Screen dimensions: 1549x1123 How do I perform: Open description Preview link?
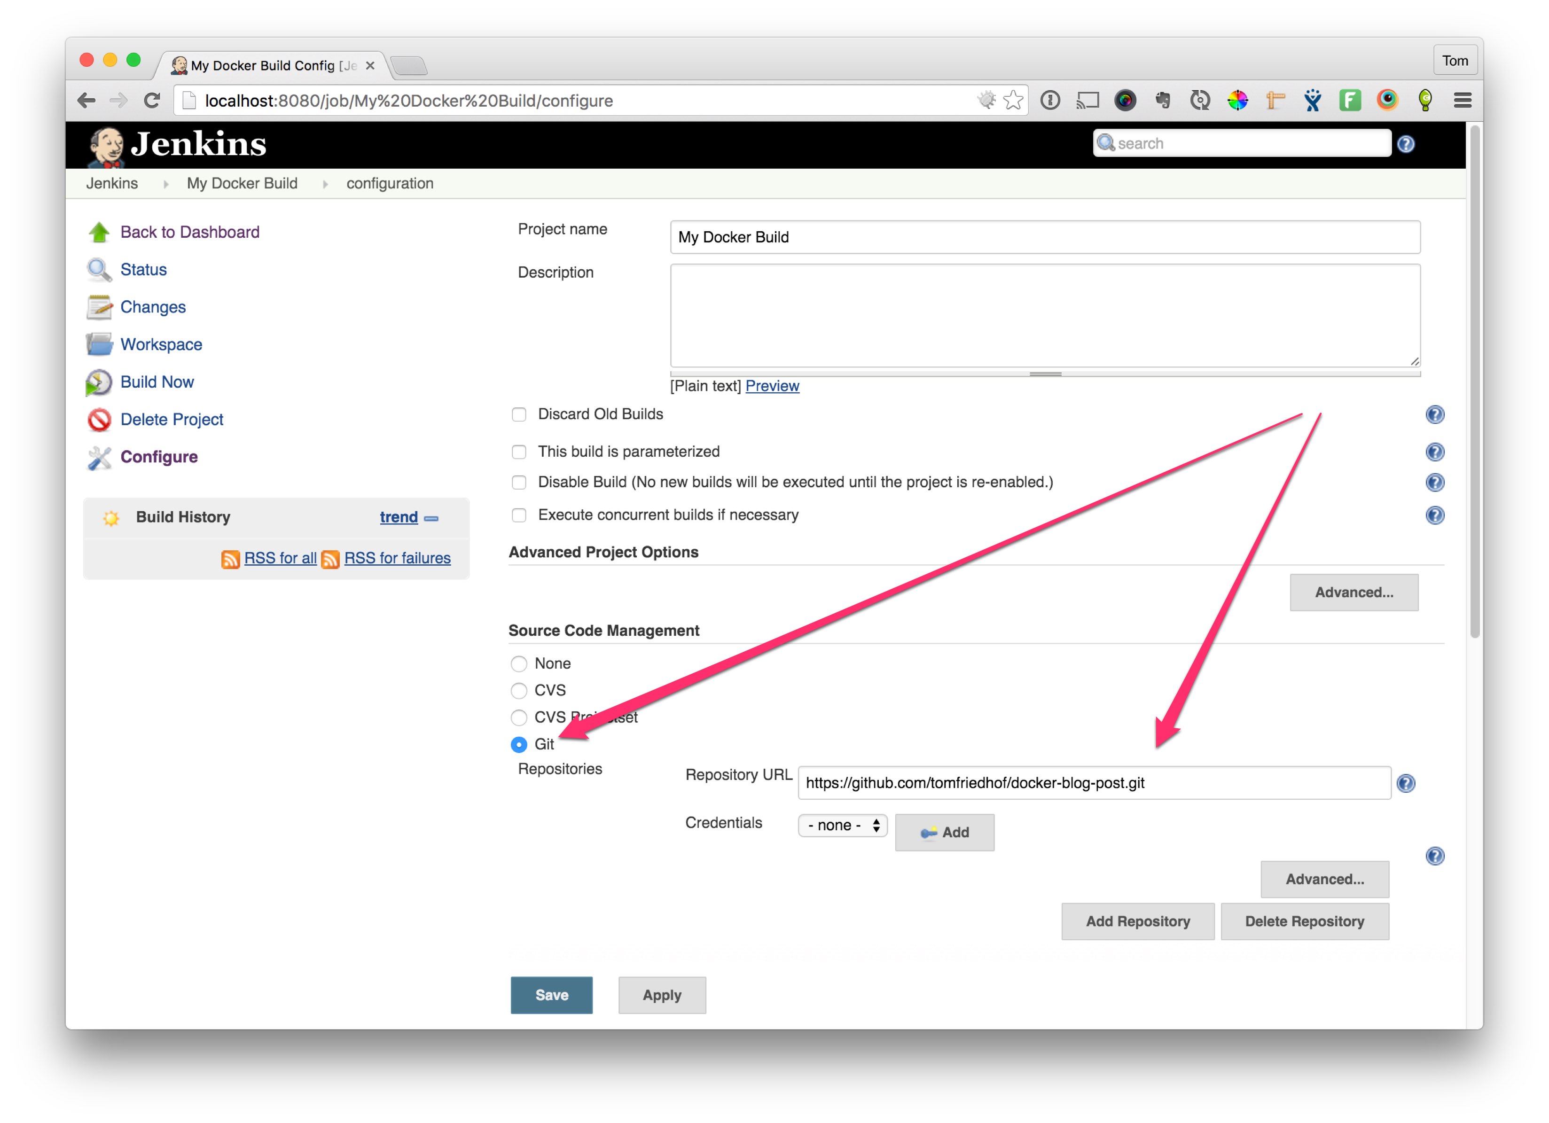tap(772, 386)
